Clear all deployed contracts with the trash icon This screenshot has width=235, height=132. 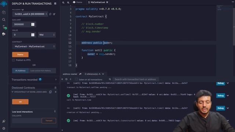tap(55, 88)
